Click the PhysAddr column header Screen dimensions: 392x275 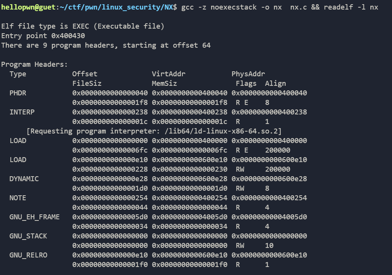point(248,74)
